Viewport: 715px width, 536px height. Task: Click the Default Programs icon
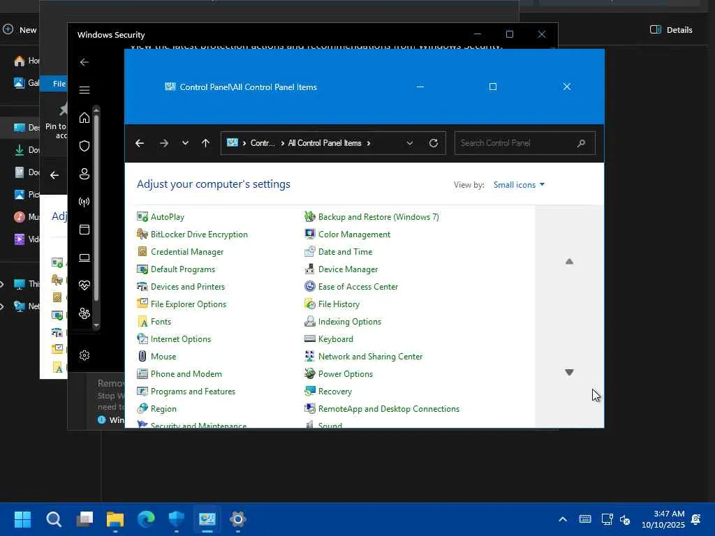142,269
